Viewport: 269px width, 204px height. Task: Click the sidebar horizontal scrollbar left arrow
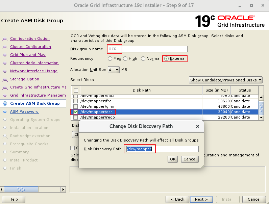pyautogui.click(x=3, y=189)
